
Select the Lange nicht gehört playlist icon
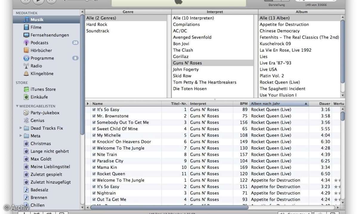coord(26,151)
